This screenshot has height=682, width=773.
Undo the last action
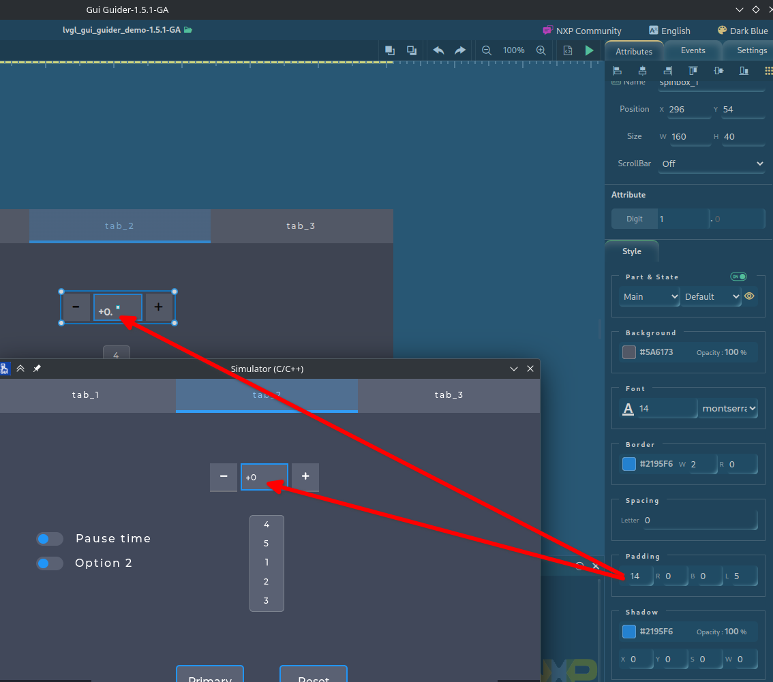[x=438, y=50]
